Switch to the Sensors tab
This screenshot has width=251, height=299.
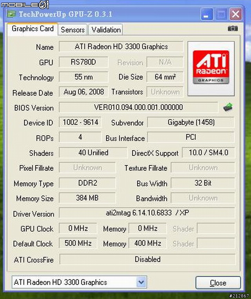73,30
